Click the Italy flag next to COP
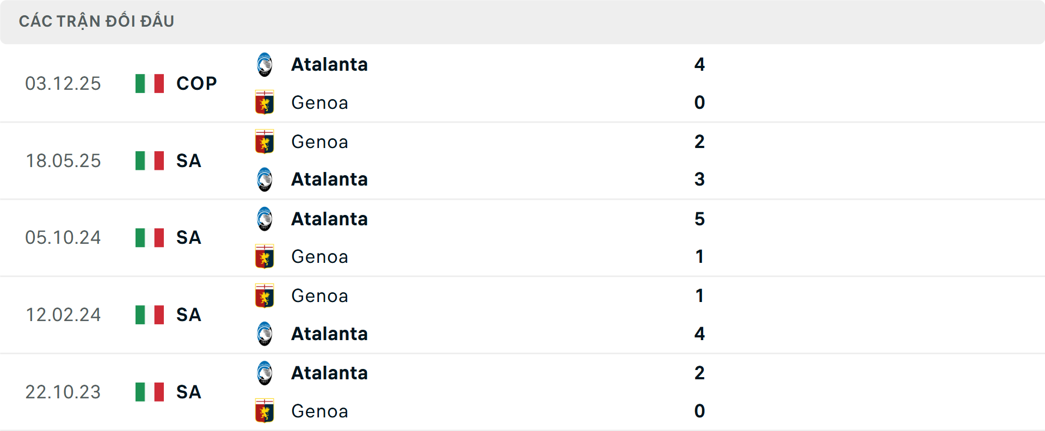Viewport: 1045px width, 431px height. pos(149,83)
